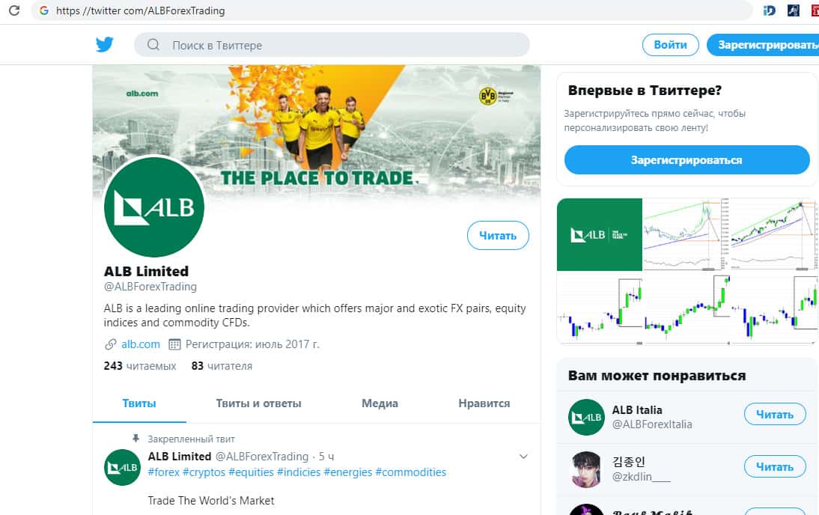This screenshot has height=515, width=819.
Task: Select the Нравится tab
Action: pos(484,403)
